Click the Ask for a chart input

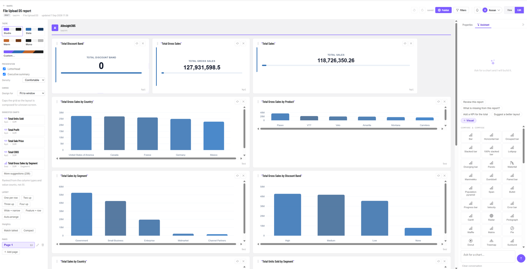pyautogui.click(x=488, y=256)
